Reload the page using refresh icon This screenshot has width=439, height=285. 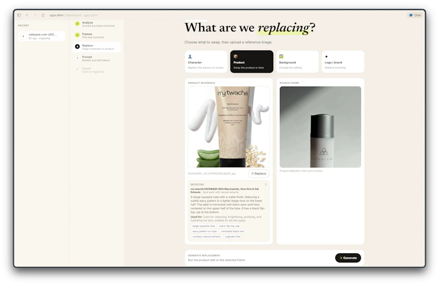43,15
